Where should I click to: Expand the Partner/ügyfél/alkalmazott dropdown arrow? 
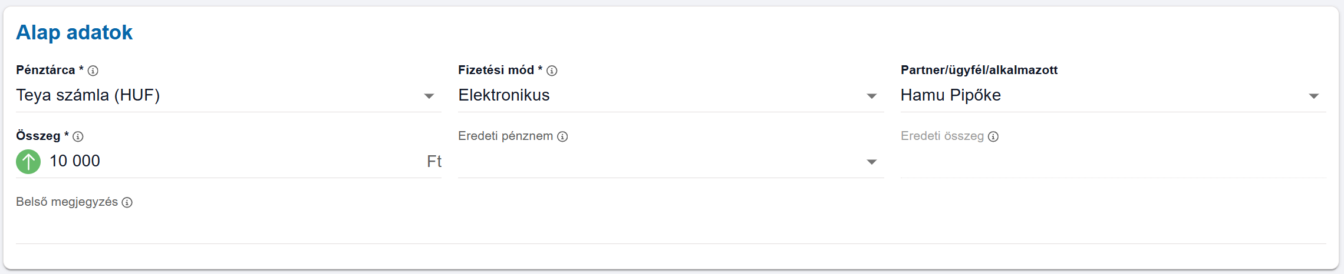pyautogui.click(x=1314, y=96)
